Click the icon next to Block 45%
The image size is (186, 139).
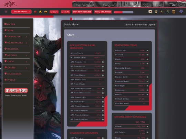pos(147,59)
